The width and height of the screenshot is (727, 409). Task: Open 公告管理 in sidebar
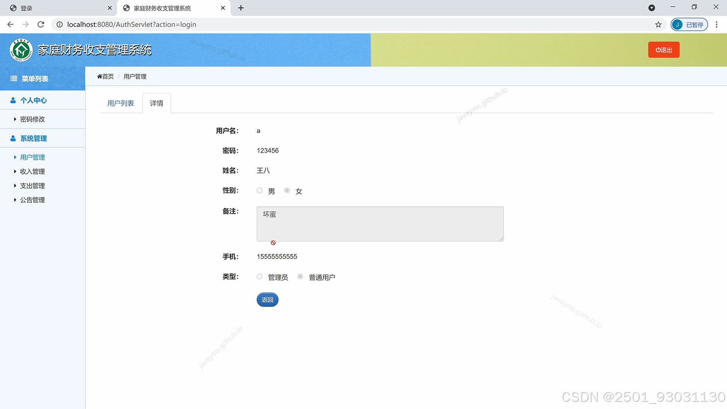[33, 200]
